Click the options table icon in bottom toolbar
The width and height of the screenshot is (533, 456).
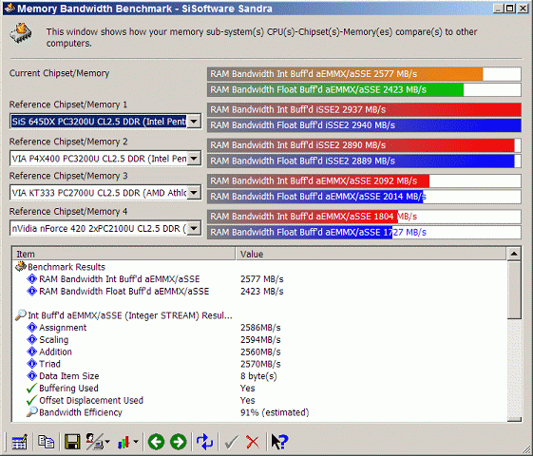point(20,442)
